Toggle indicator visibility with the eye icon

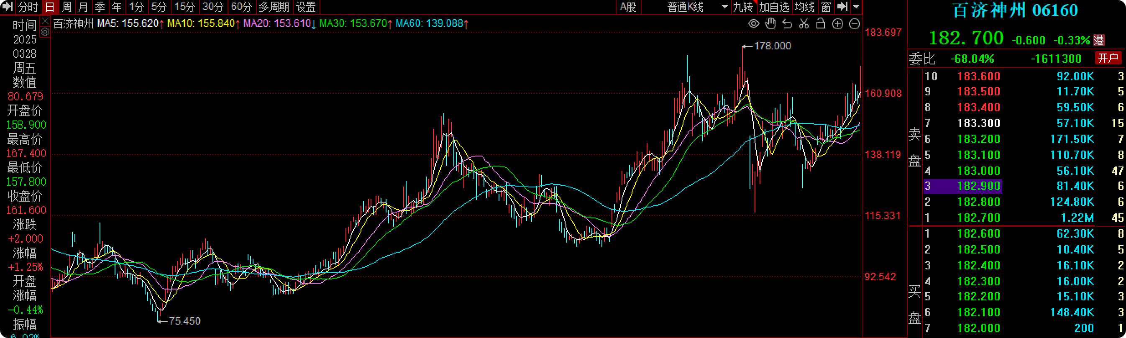point(754,23)
